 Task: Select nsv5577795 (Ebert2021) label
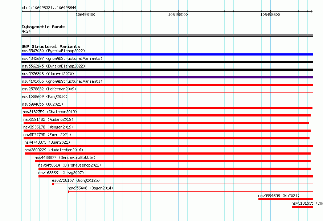coord(47,135)
